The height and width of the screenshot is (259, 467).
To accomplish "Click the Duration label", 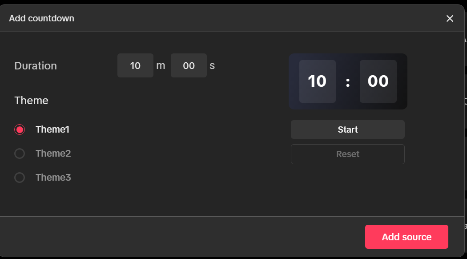I will 36,66.
